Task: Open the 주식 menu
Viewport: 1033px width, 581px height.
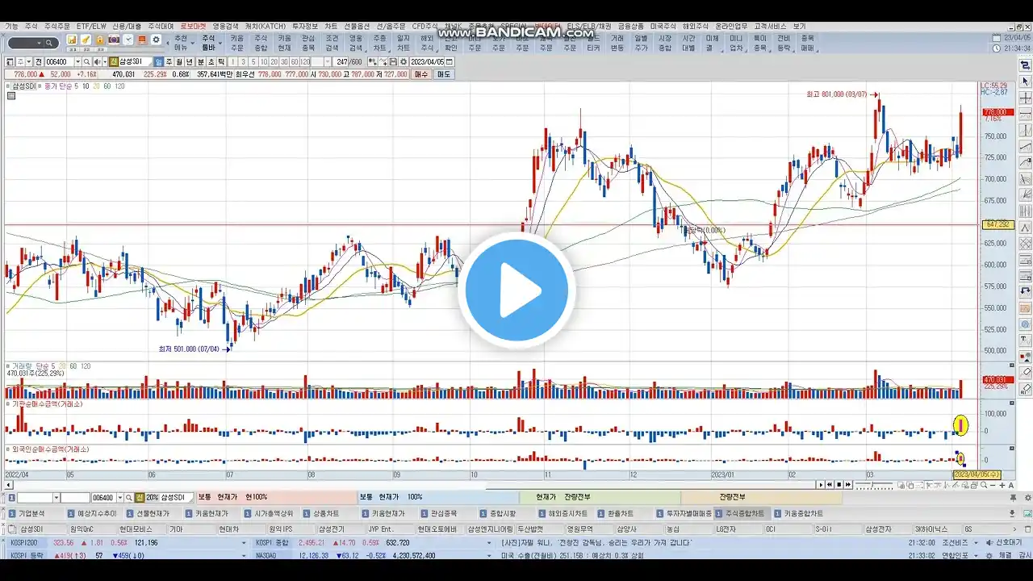Action: [x=31, y=27]
